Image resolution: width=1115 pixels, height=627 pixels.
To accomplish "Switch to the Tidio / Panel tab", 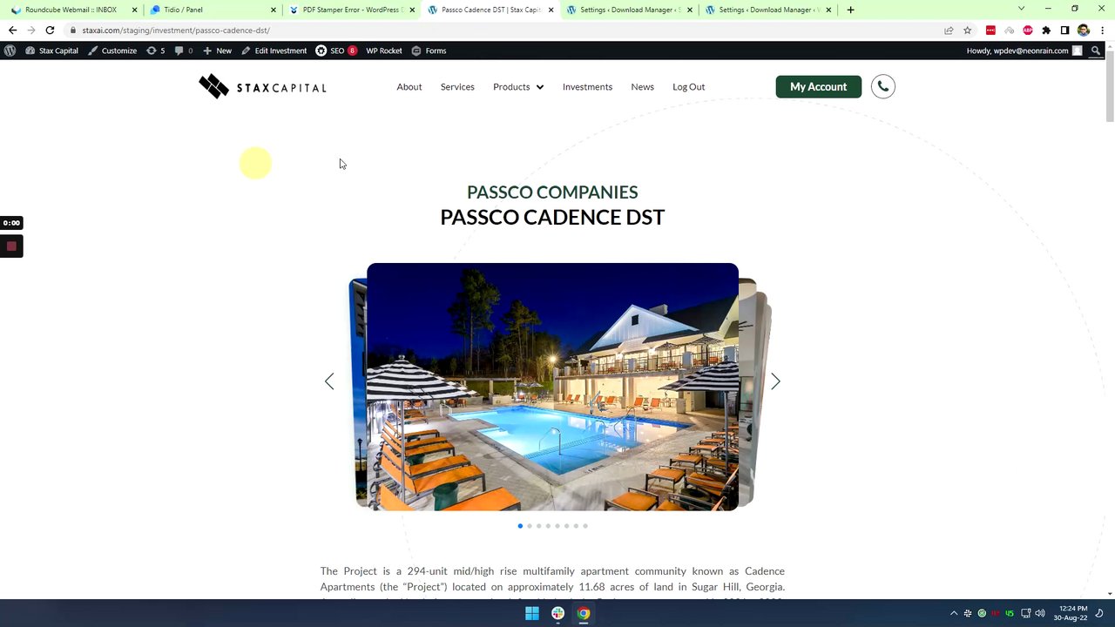I will [211, 10].
